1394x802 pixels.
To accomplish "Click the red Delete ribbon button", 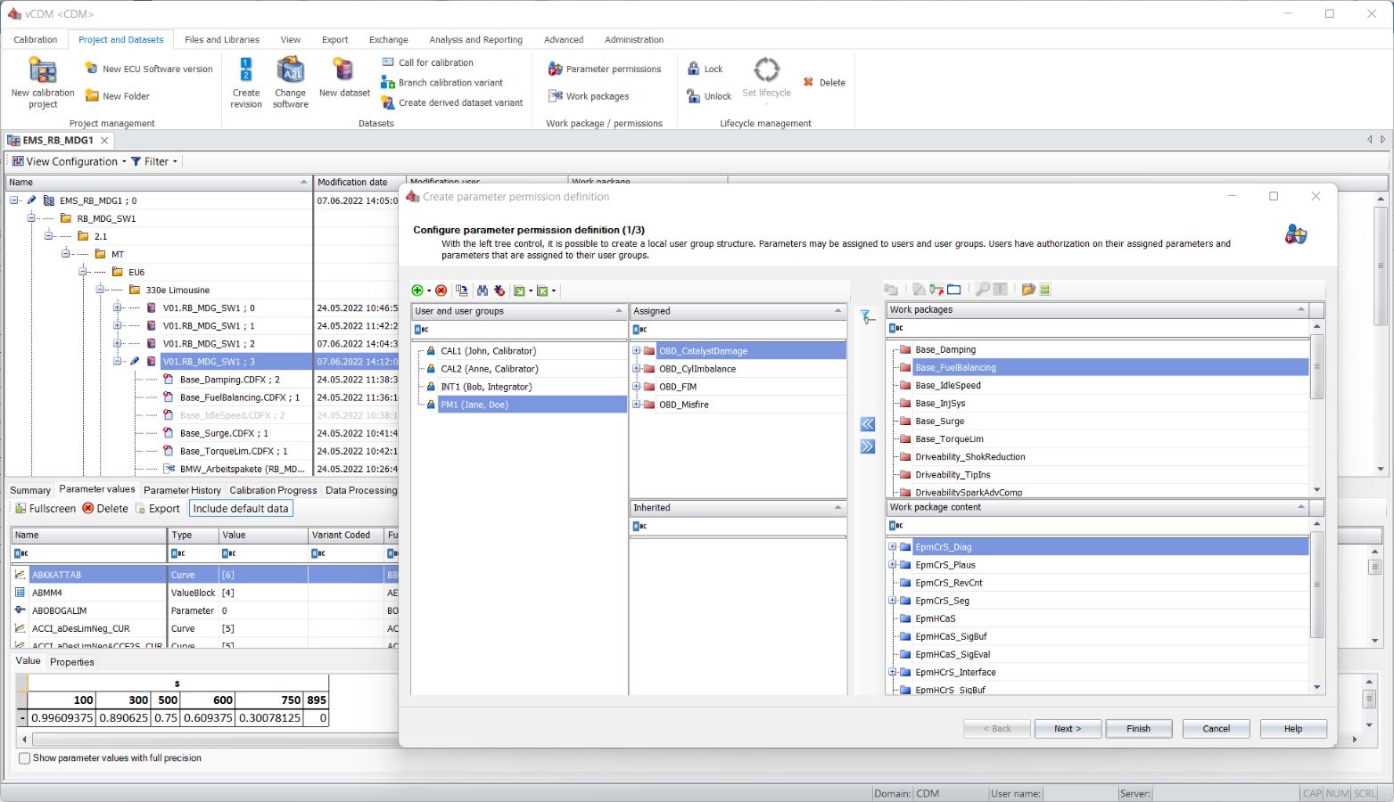I will pyautogui.click(x=824, y=82).
